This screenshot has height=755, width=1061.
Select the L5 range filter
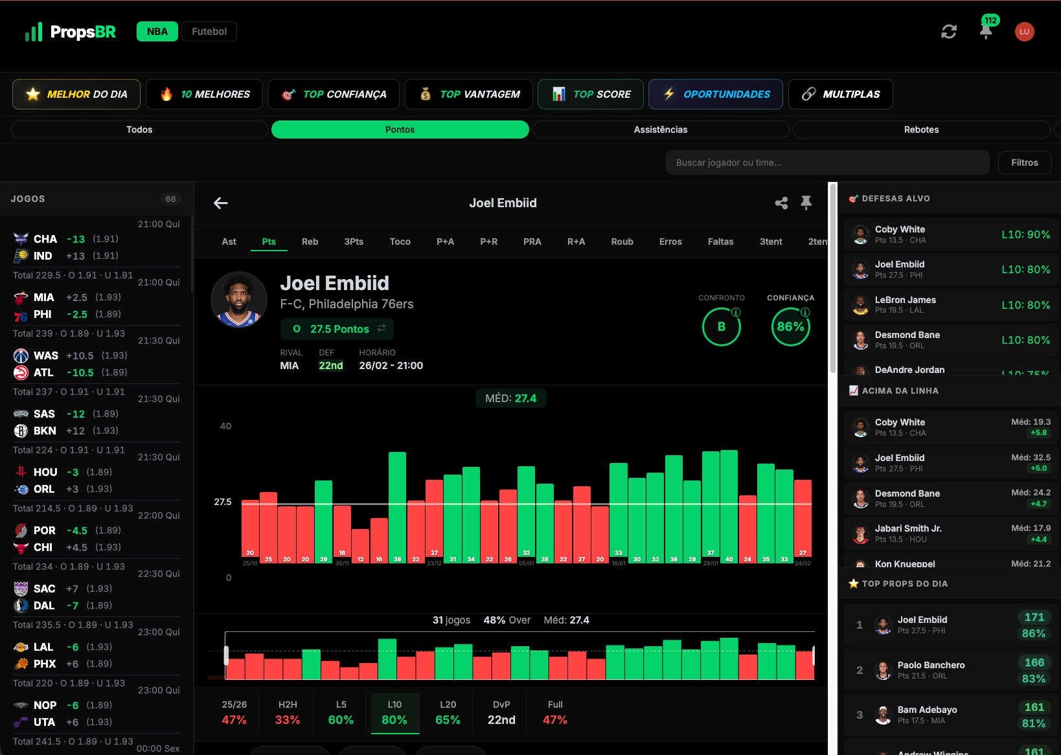341,712
